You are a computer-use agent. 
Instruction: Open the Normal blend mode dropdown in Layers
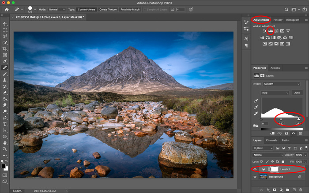coord(268,155)
